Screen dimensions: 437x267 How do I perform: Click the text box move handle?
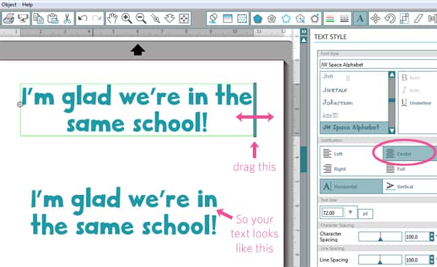point(20,105)
